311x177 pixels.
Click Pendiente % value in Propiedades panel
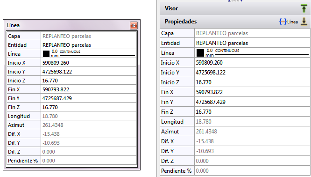[252, 171]
